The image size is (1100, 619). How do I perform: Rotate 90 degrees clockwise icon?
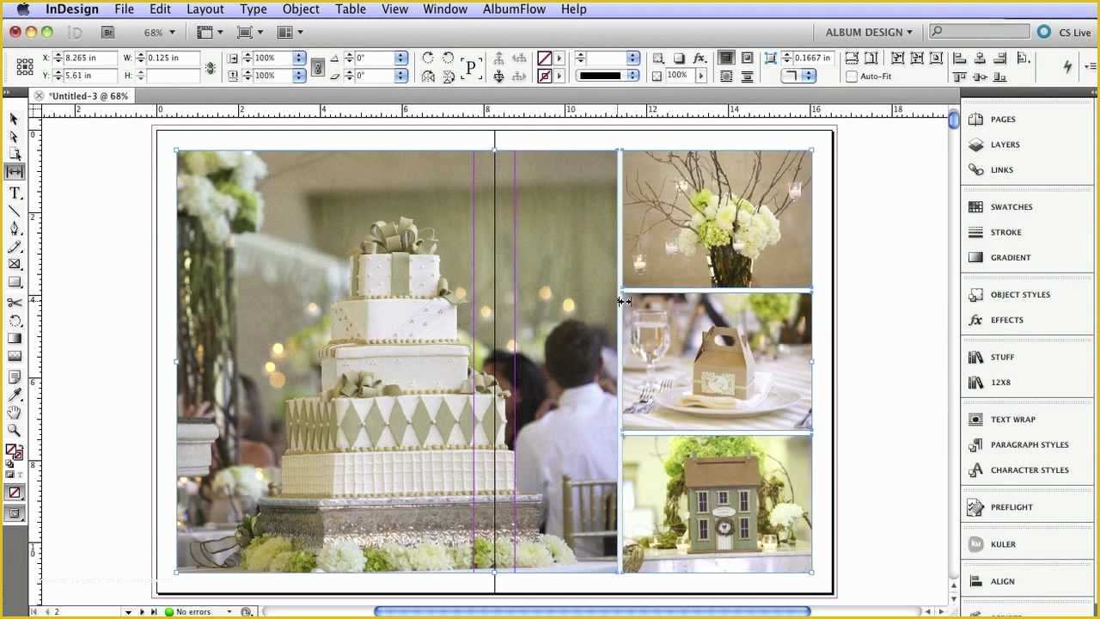(428, 58)
